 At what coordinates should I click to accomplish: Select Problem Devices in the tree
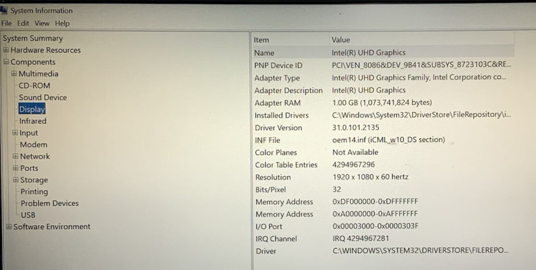point(49,203)
